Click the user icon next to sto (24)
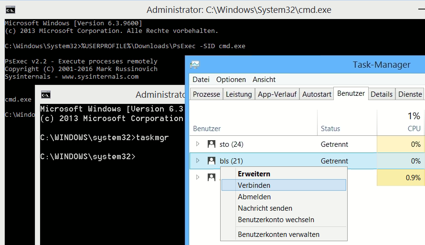 click(212, 144)
